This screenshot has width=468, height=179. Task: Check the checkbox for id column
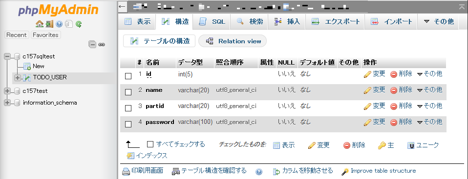tap(128, 76)
